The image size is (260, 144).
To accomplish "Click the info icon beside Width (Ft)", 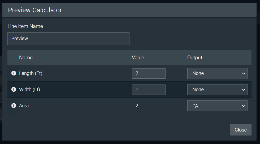I will click(14, 89).
